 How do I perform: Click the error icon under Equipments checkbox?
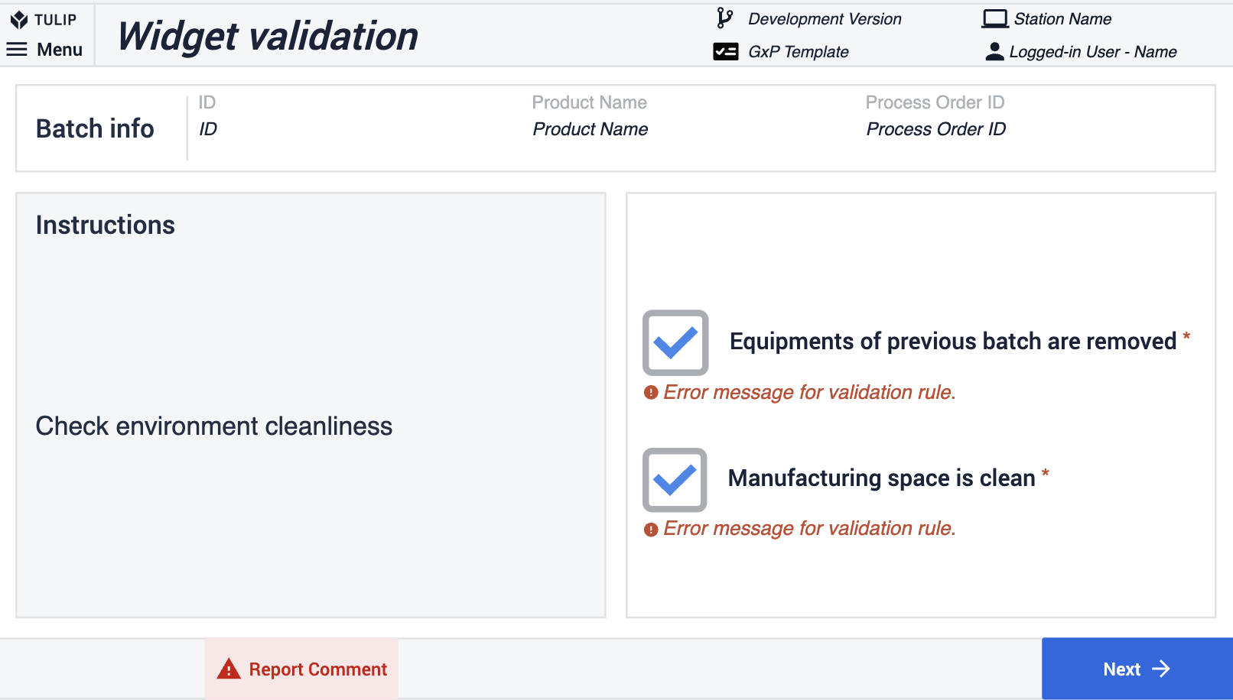[651, 393]
